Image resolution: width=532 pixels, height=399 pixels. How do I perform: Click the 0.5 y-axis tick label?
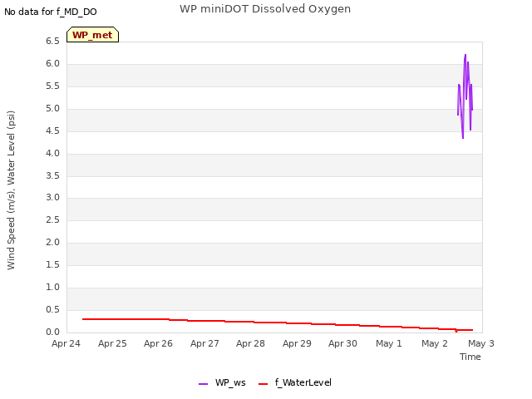pyautogui.click(x=53, y=310)
